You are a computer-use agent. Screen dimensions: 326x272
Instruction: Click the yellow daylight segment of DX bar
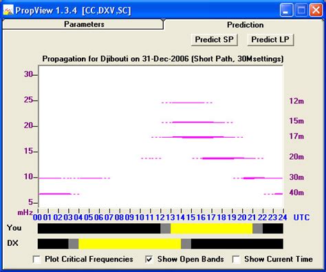point(130,244)
